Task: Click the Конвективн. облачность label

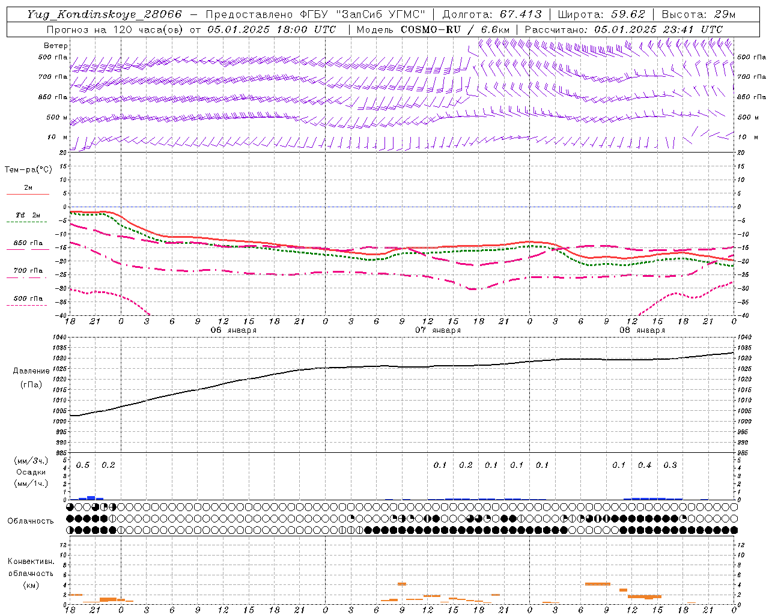Action: click(31, 573)
